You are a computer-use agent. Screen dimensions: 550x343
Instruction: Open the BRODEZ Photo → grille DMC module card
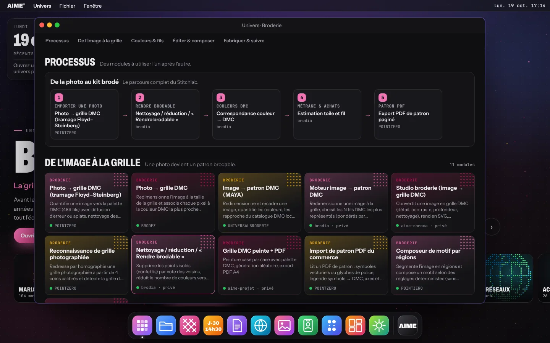tap(173, 203)
